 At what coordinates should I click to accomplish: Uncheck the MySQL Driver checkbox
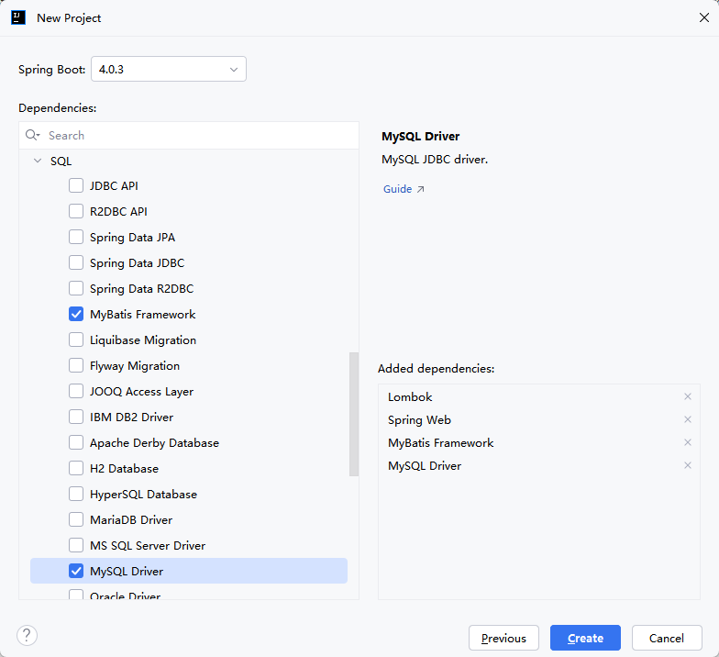tap(76, 571)
